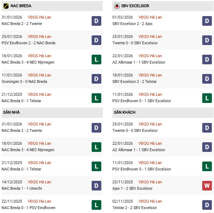Image resolution: width=214 pixels, height=213 pixels.
Task: Click D badge beside SBV Excelsior 2-2 Telstar
Action: tap(207, 79)
